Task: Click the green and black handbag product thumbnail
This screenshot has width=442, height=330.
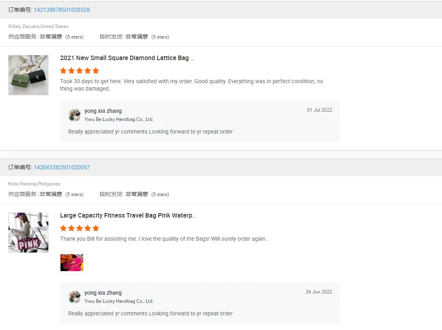Action: point(28,75)
